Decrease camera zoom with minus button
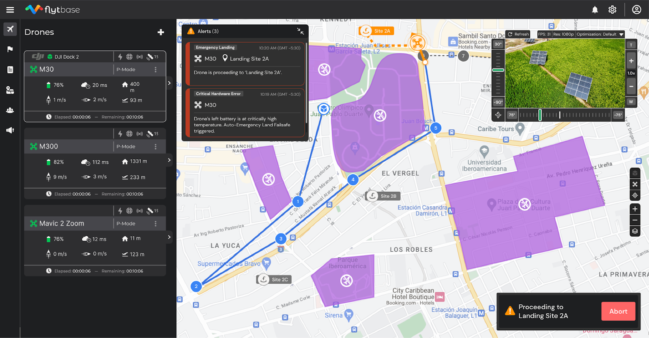The height and width of the screenshot is (338, 649). (631, 86)
